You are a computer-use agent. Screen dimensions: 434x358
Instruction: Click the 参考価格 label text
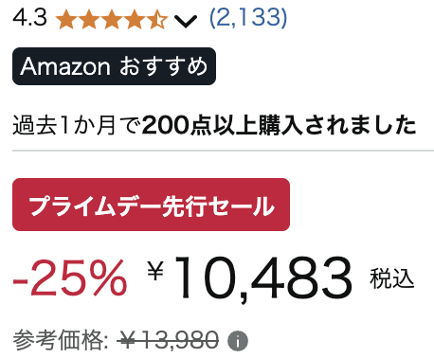[60, 340]
